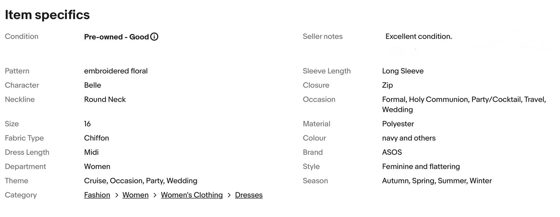The height and width of the screenshot is (217, 560).
Task: Go to the Women category link
Action: (x=135, y=195)
